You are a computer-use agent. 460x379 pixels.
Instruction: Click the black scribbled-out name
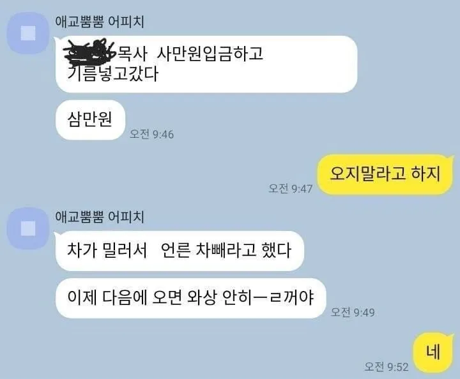[90, 52]
